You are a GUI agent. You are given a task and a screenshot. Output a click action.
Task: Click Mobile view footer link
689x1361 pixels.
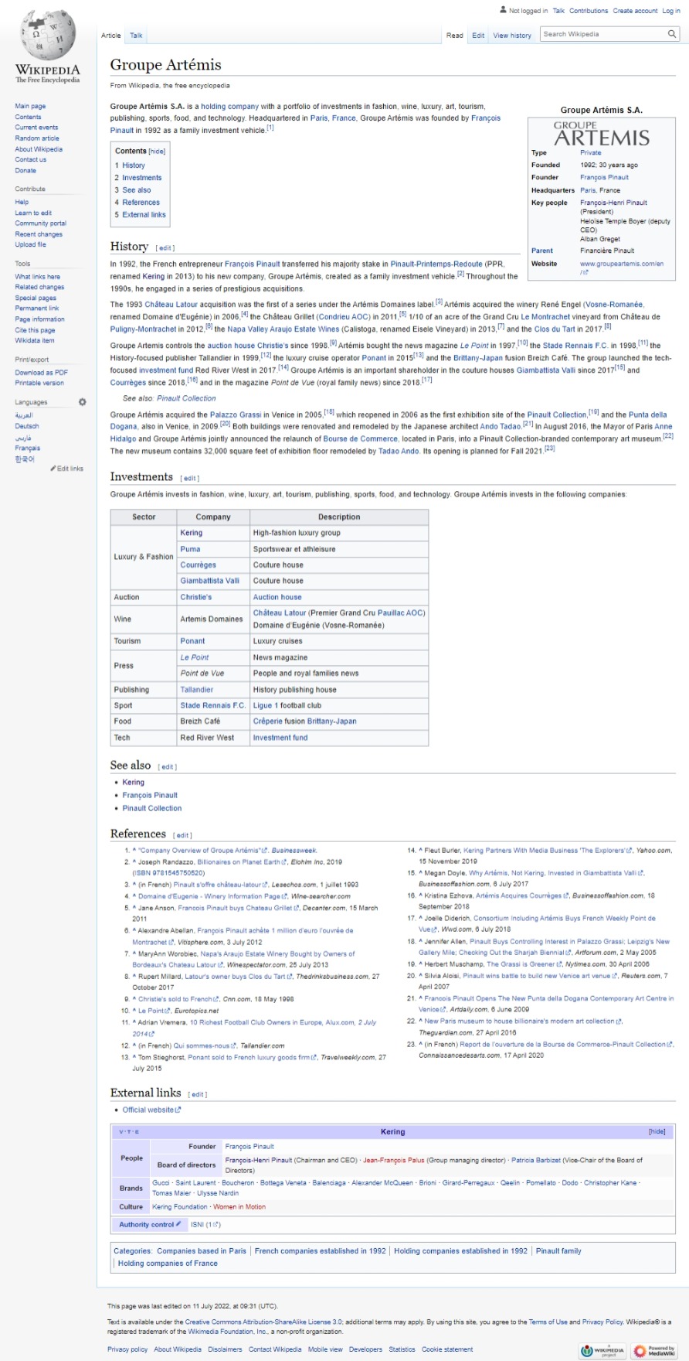[325, 1349]
